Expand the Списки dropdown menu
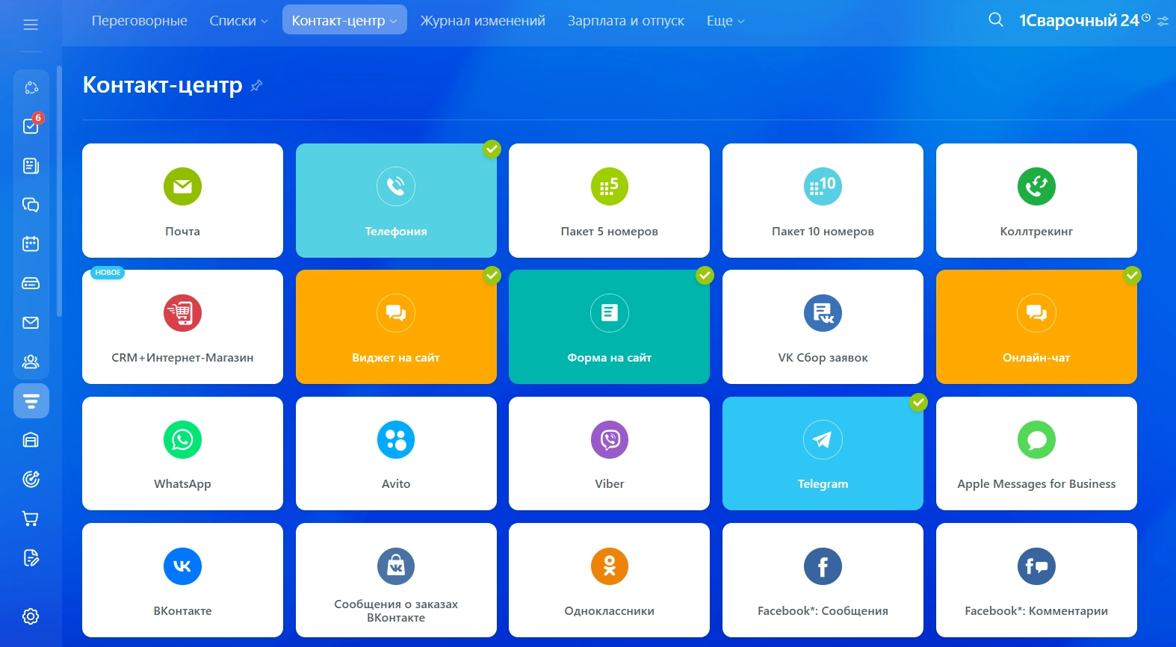 coord(238,21)
